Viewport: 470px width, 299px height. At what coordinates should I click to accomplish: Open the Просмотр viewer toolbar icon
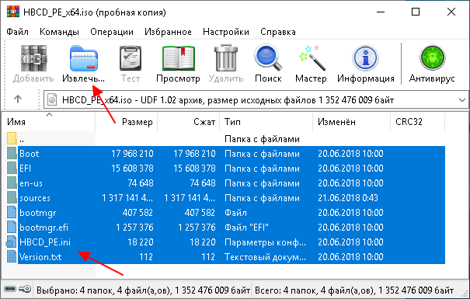point(179,58)
